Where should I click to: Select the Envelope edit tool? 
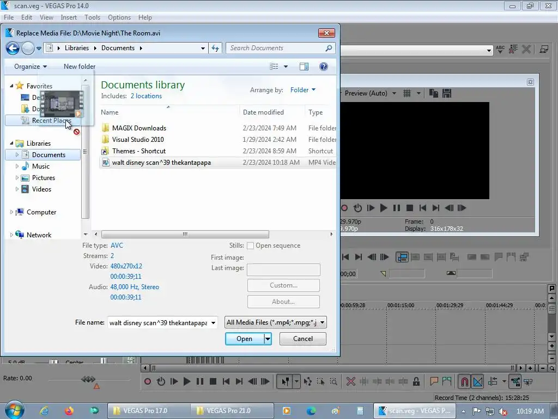pos(308,381)
